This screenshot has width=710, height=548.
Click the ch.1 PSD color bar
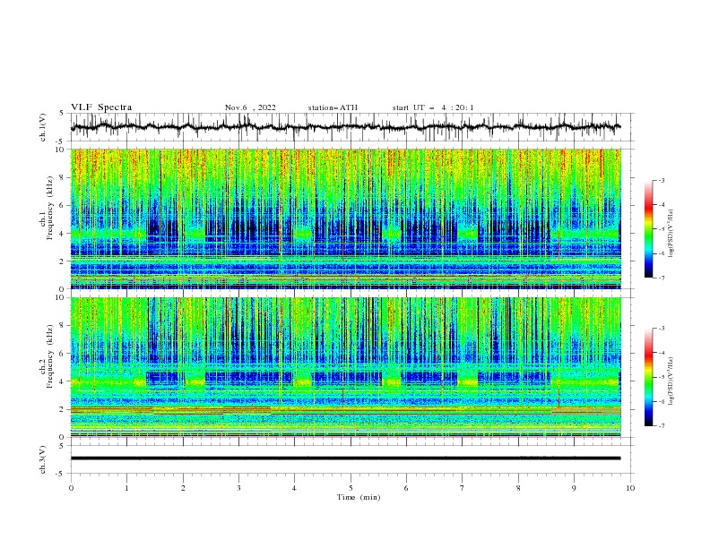(648, 229)
